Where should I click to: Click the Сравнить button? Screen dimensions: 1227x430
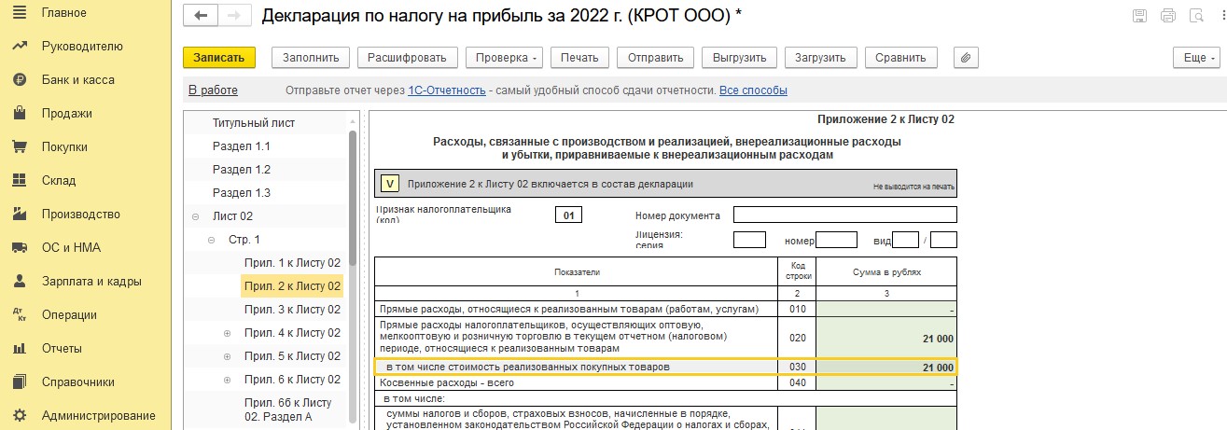[x=901, y=57]
